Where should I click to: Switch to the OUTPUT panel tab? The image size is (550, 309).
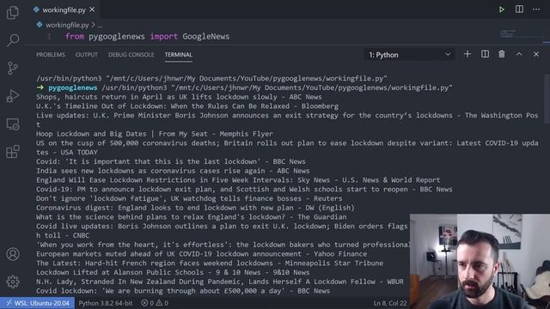point(87,55)
